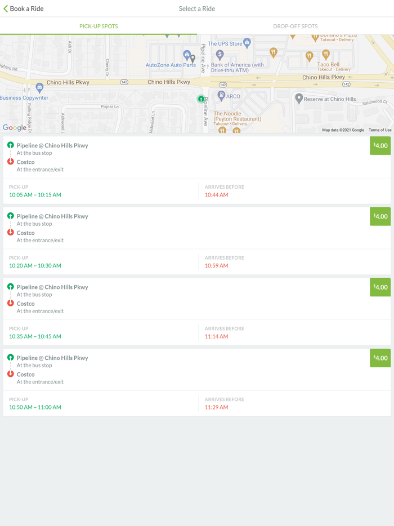This screenshot has width=394, height=526.
Task: Switch to the Drop-Off Spots tab
Action: point(295,26)
